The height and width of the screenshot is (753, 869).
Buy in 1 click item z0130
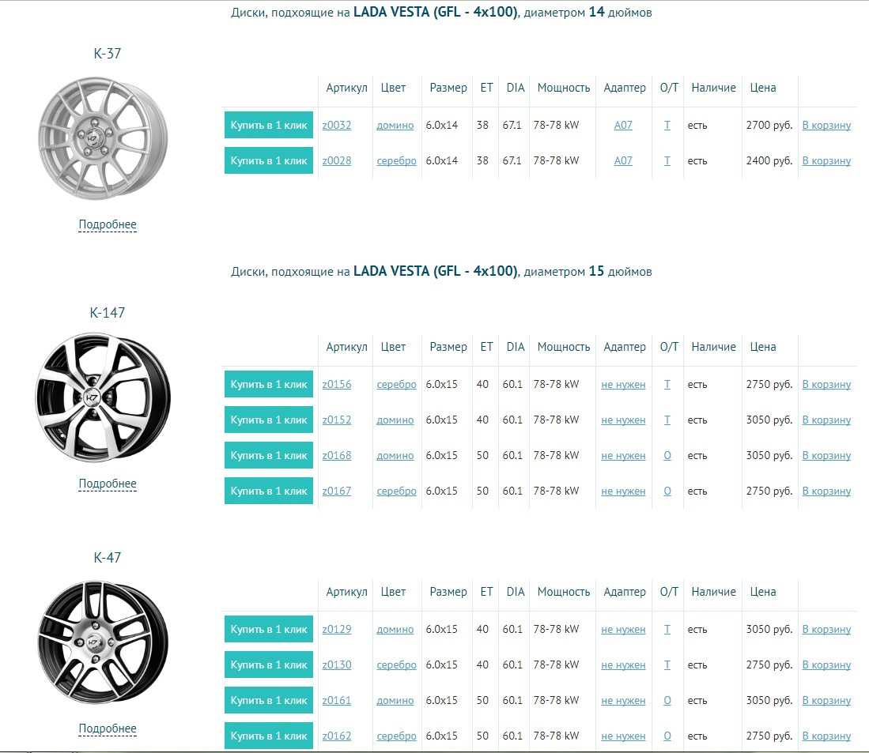pyautogui.click(x=269, y=665)
